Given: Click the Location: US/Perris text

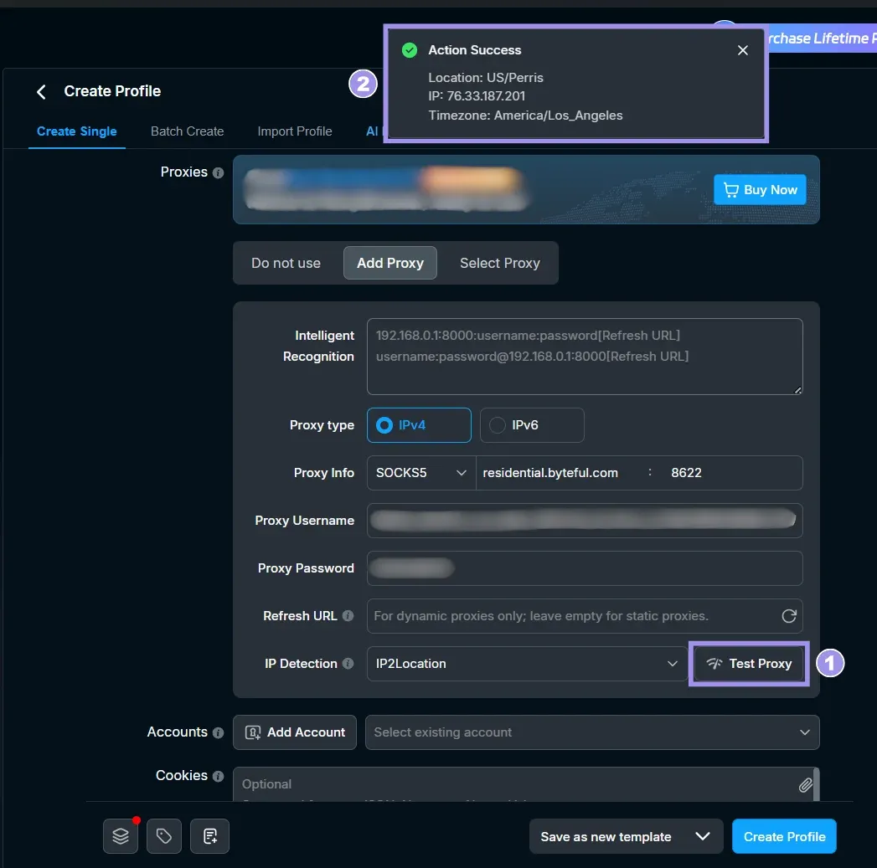Looking at the screenshot, I should point(486,78).
